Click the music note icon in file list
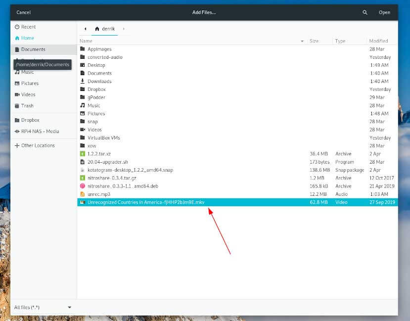The width and height of the screenshot is (410, 321). 83,105
